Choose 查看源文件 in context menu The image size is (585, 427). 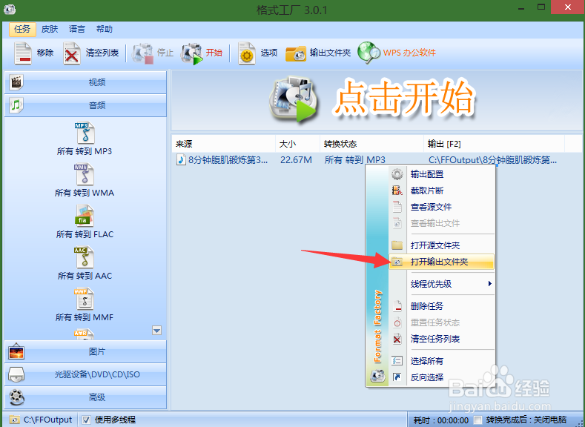click(x=442, y=207)
